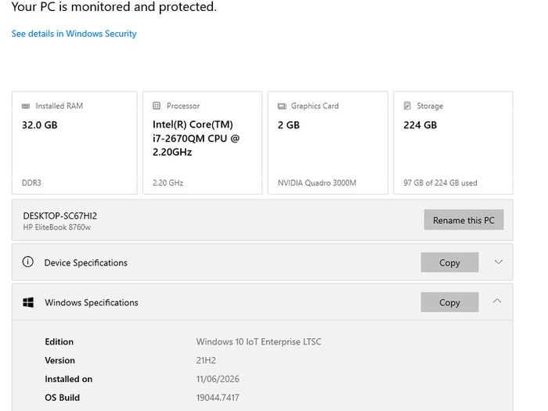This screenshot has width=548, height=411.
Task: Select the Installed RAM 32.0 GB card
Action: point(74,143)
